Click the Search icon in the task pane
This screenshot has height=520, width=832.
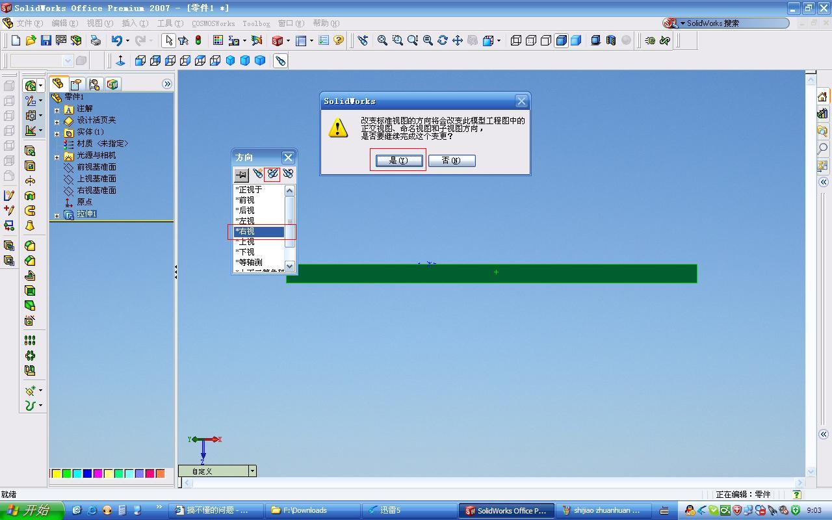click(x=822, y=149)
